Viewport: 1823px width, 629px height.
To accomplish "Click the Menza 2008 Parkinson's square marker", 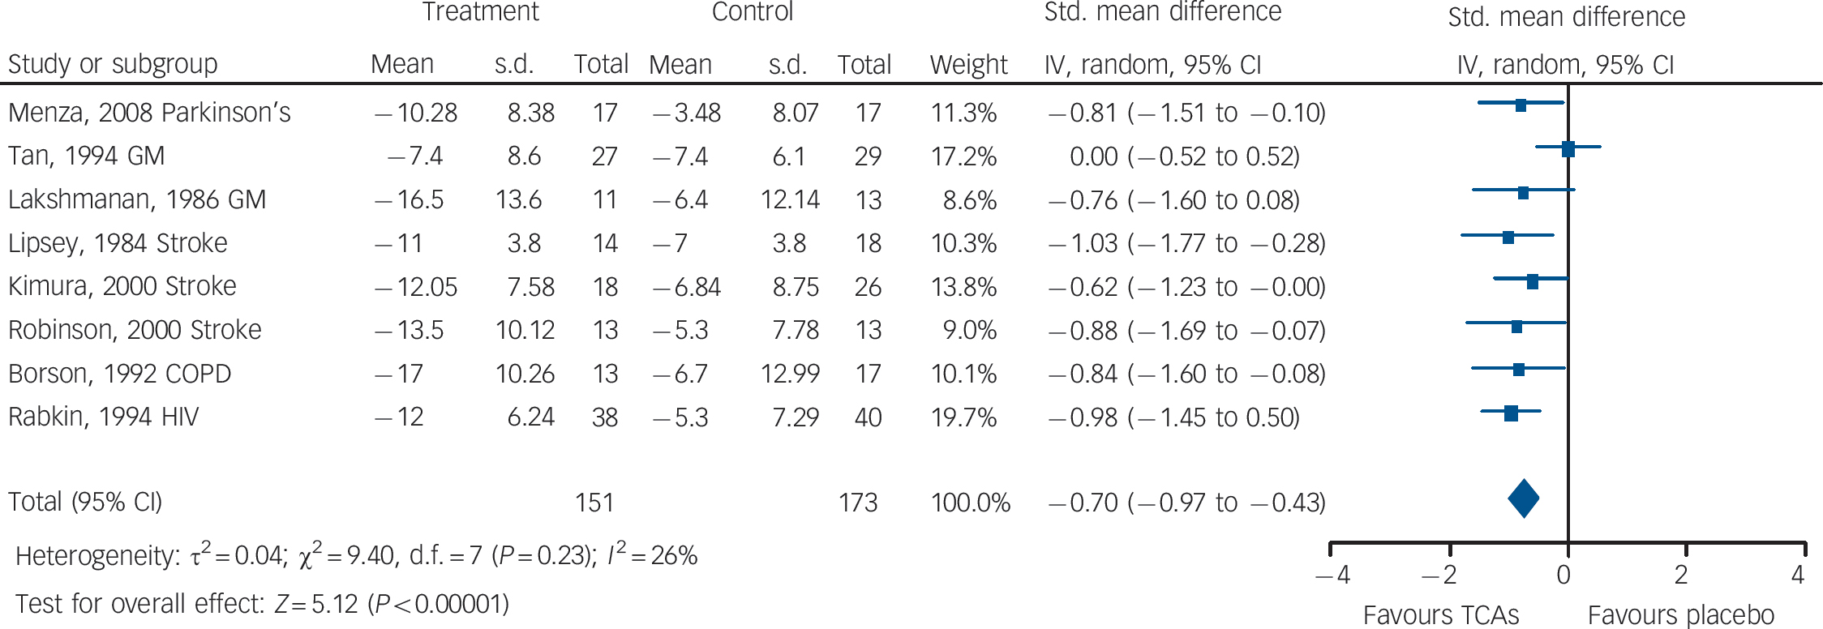I will (1521, 105).
